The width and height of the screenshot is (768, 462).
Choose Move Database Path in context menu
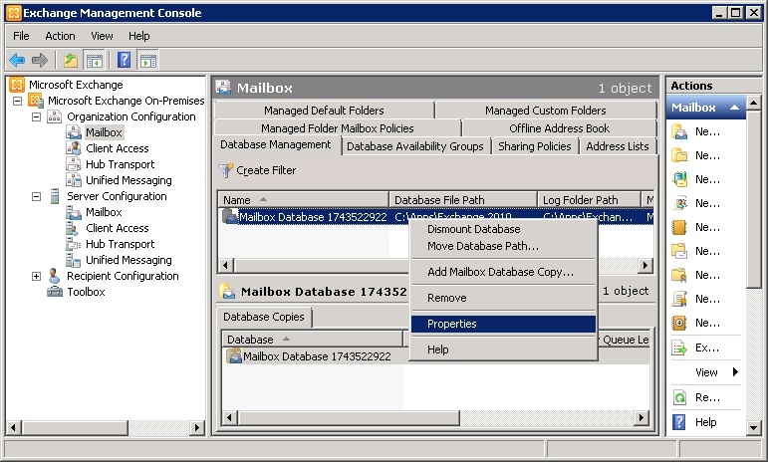click(x=503, y=246)
